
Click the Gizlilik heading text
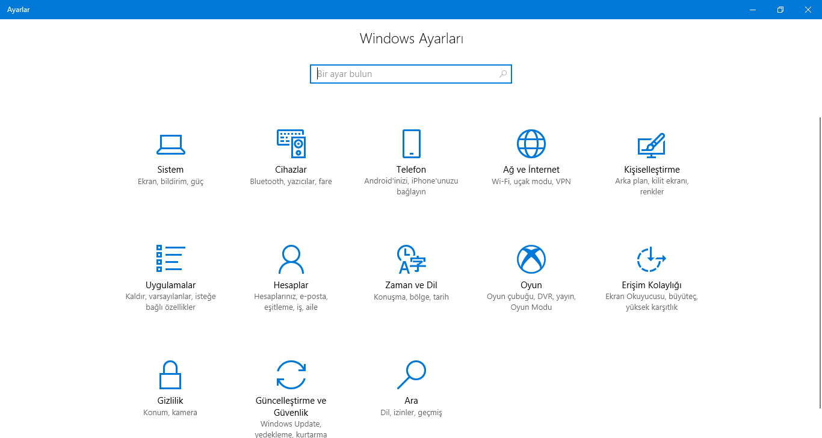tap(170, 401)
